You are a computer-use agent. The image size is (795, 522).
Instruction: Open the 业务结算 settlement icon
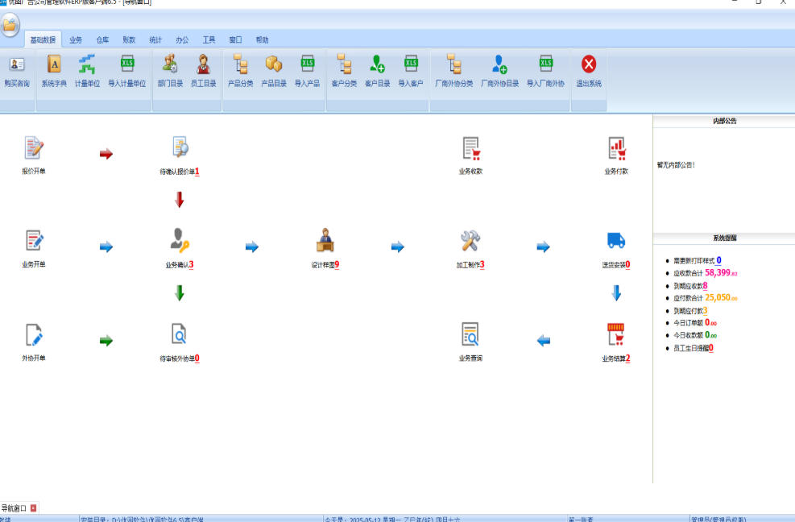[x=616, y=334]
